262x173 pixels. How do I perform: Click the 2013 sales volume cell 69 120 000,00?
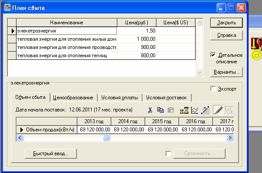coord(94,130)
